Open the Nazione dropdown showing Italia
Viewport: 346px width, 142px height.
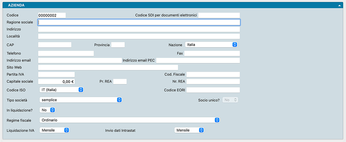coord(211,45)
